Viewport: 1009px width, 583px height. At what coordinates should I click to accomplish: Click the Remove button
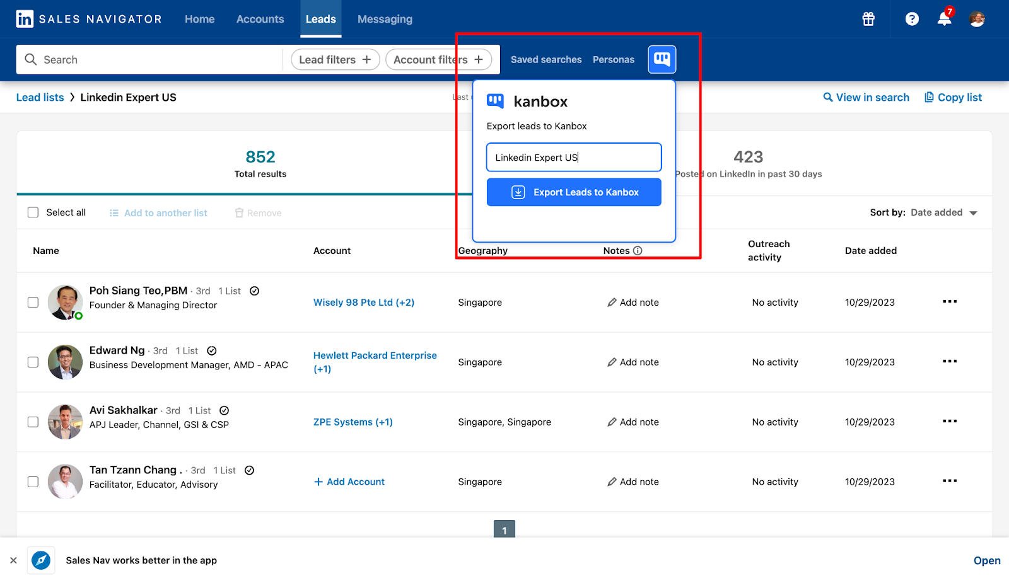coord(258,213)
